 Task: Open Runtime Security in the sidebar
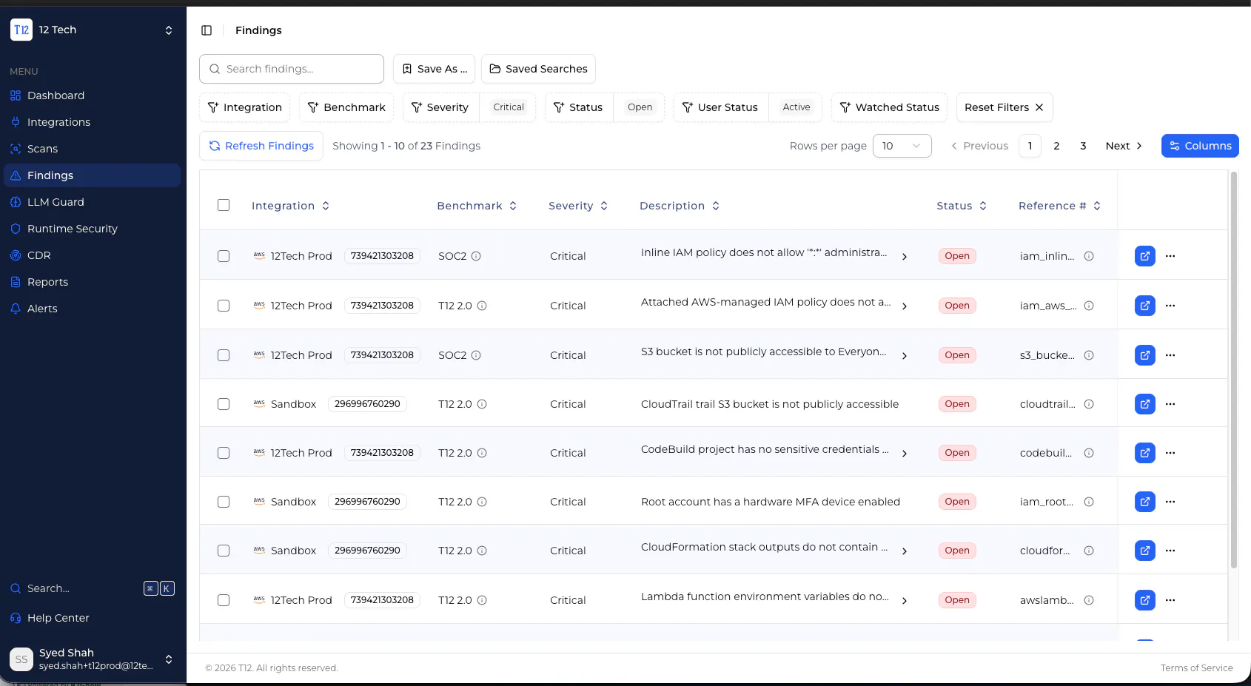(93, 229)
